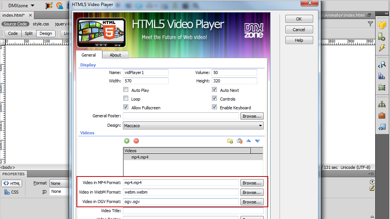Viewport: 390px width, 219px height.
Task: Browse for the General Poster image
Action: 252,116
